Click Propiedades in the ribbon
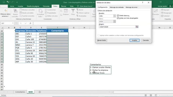Image resolution: width=173 pixels, height=97 pixels. coord(51,13)
